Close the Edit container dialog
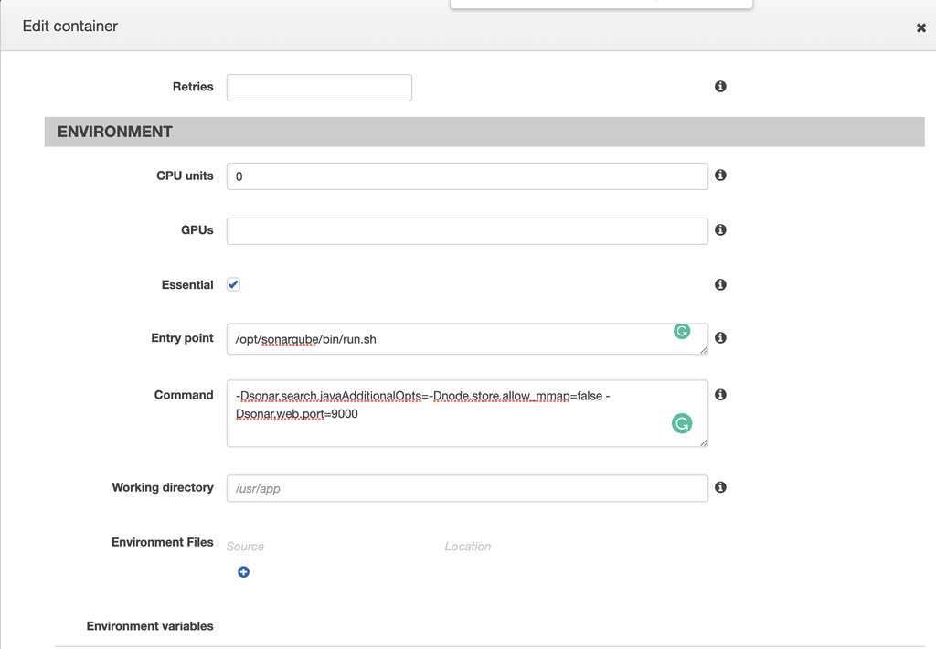This screenshot has height=649, width=936. click(x=920, y=28)
